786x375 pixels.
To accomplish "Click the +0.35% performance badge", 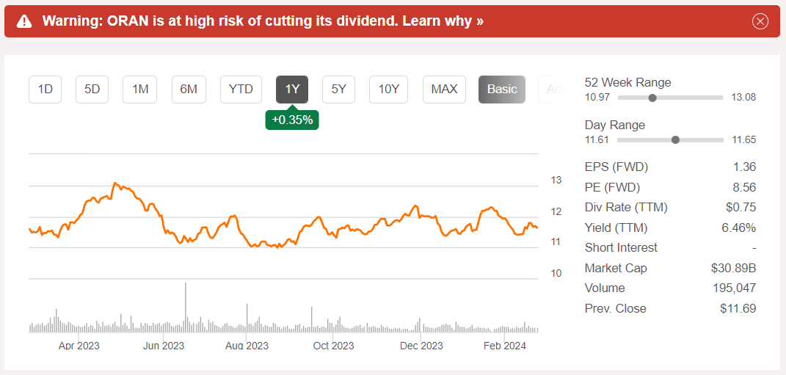I will tap(292, 120).
